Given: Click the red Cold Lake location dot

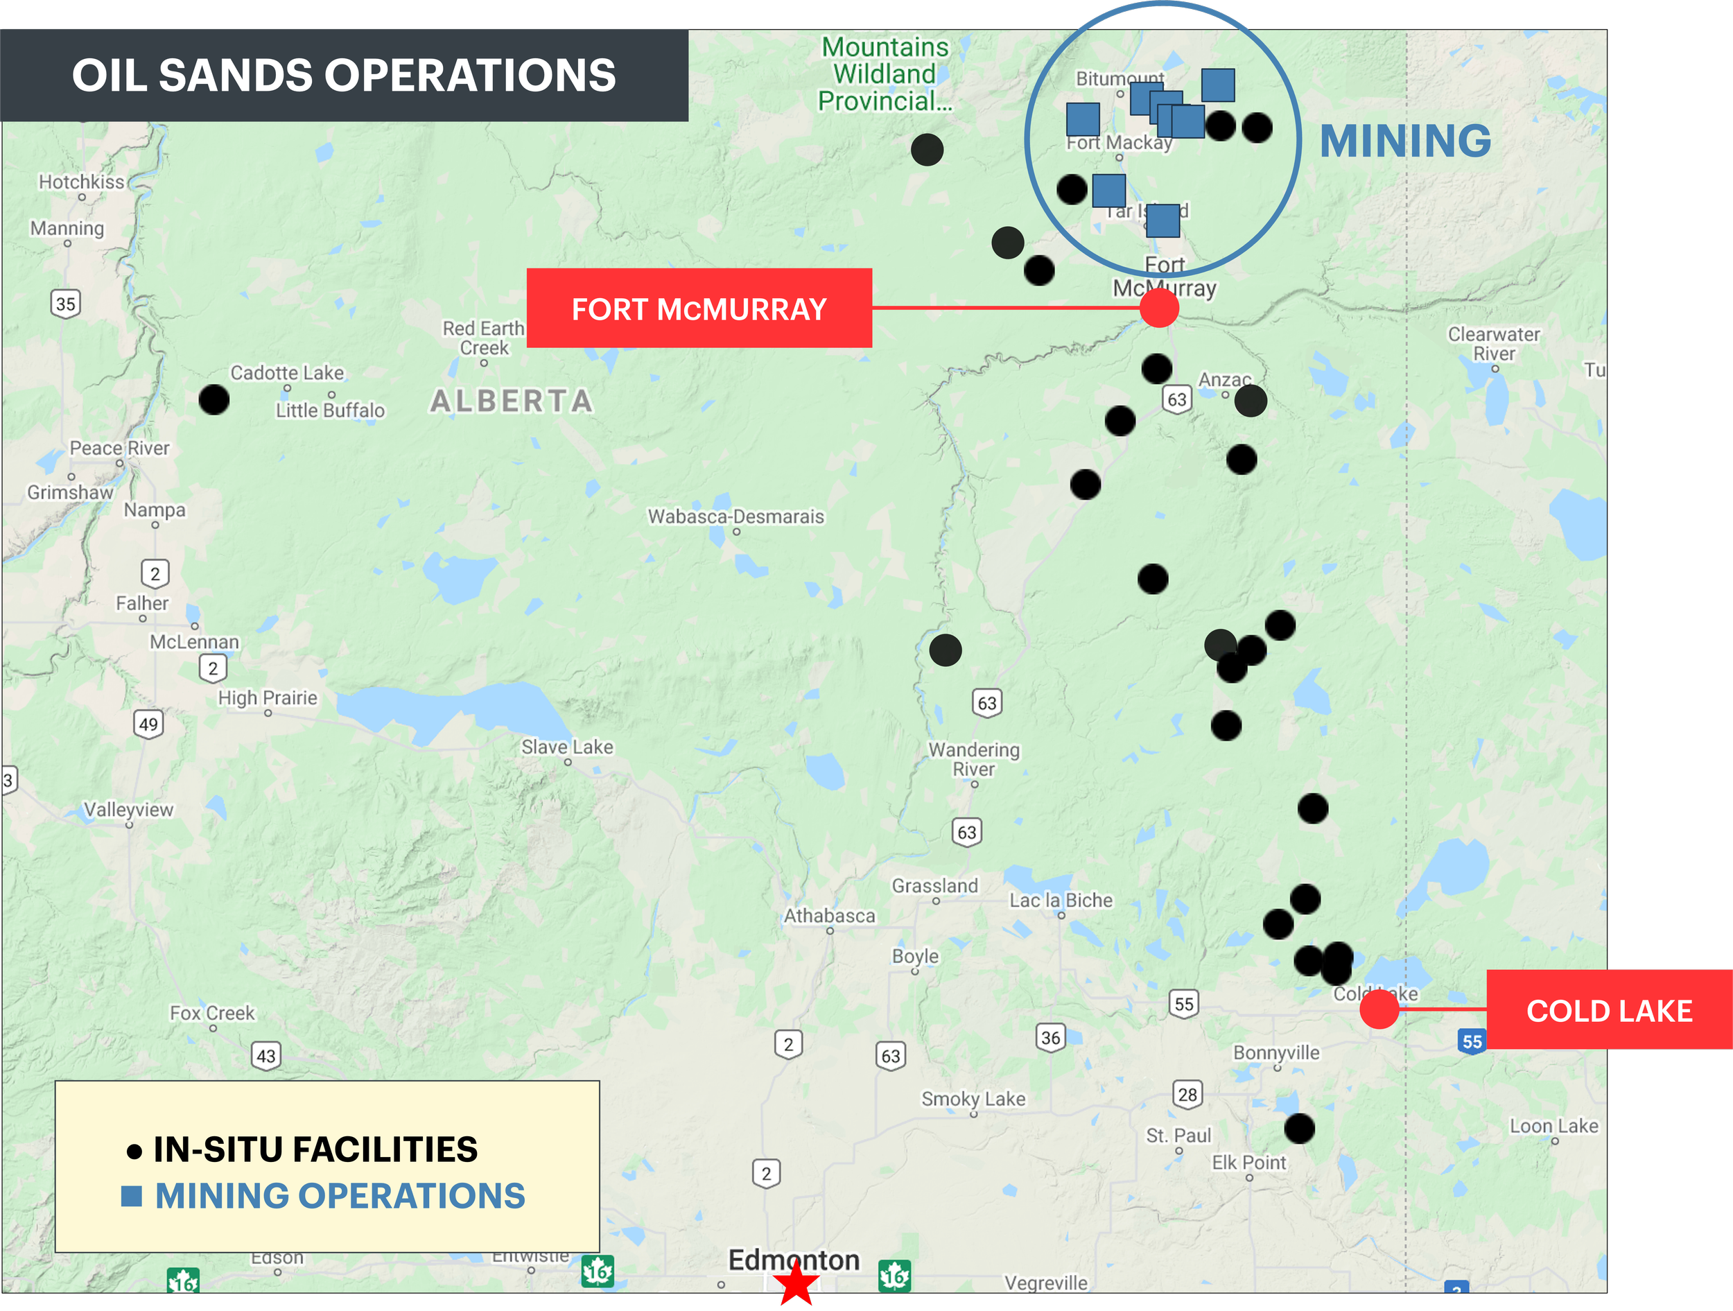Looking at the screenshot, I should [x=1379, y=1009].
